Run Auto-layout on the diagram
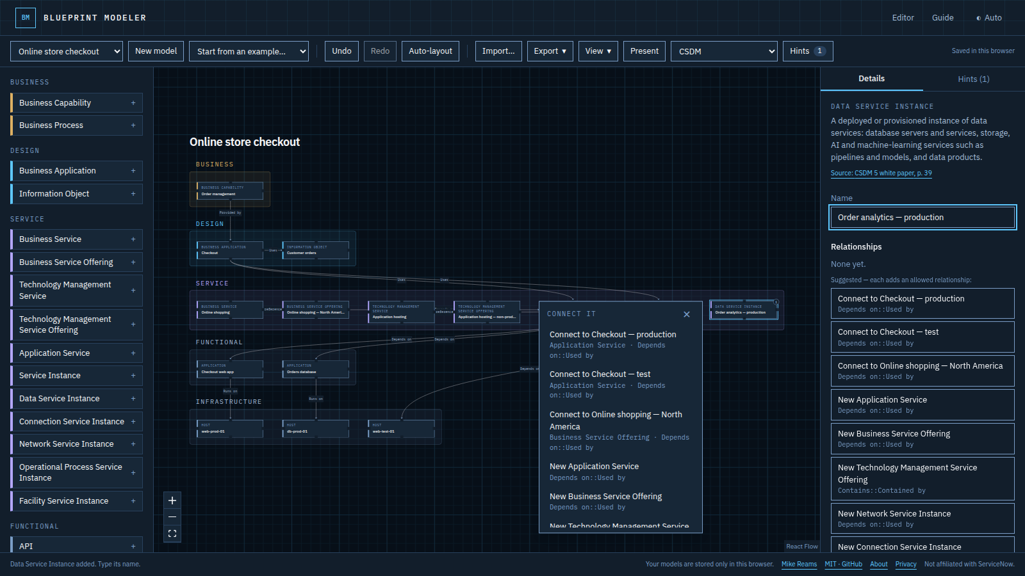The height and width of the screenshot is (576, 1025). 430,51
